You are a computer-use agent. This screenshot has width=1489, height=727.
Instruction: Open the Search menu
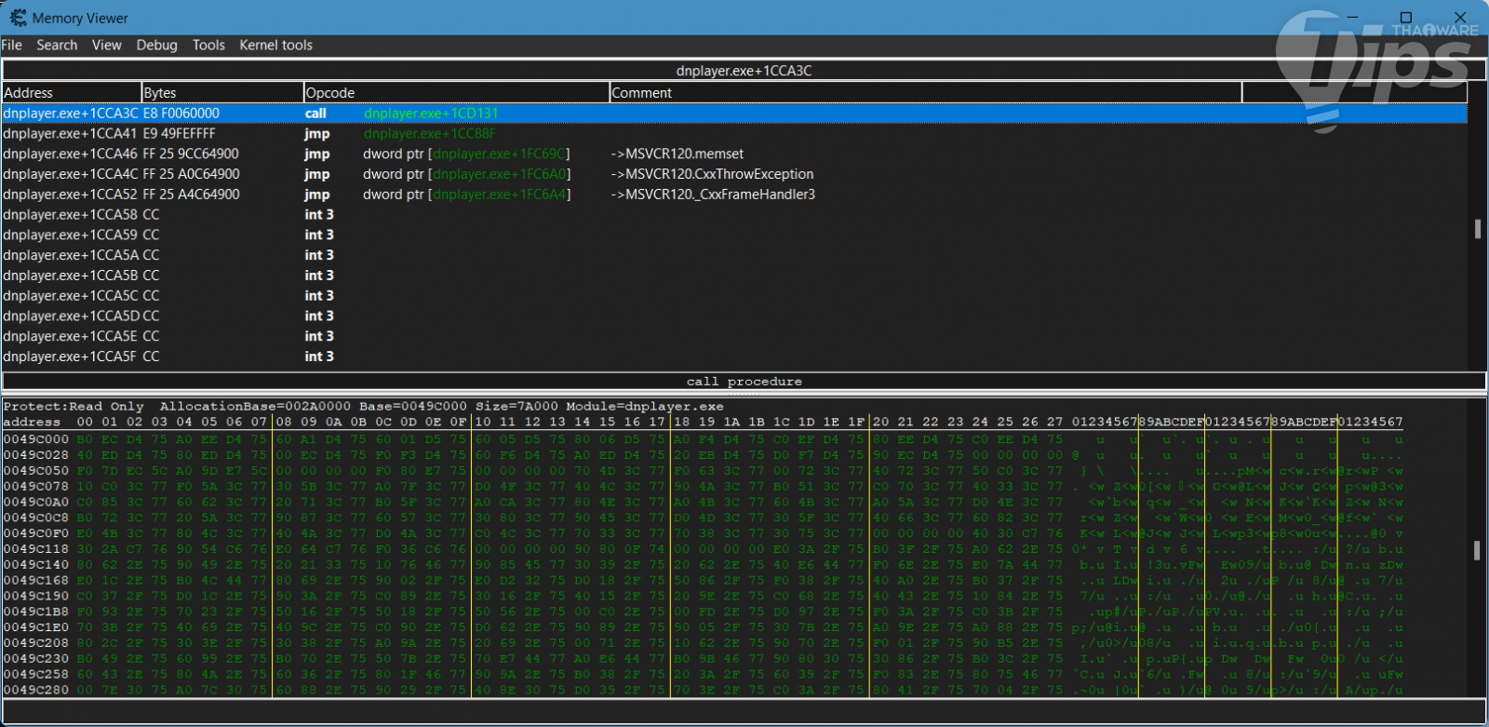click(x=57, y=45)
